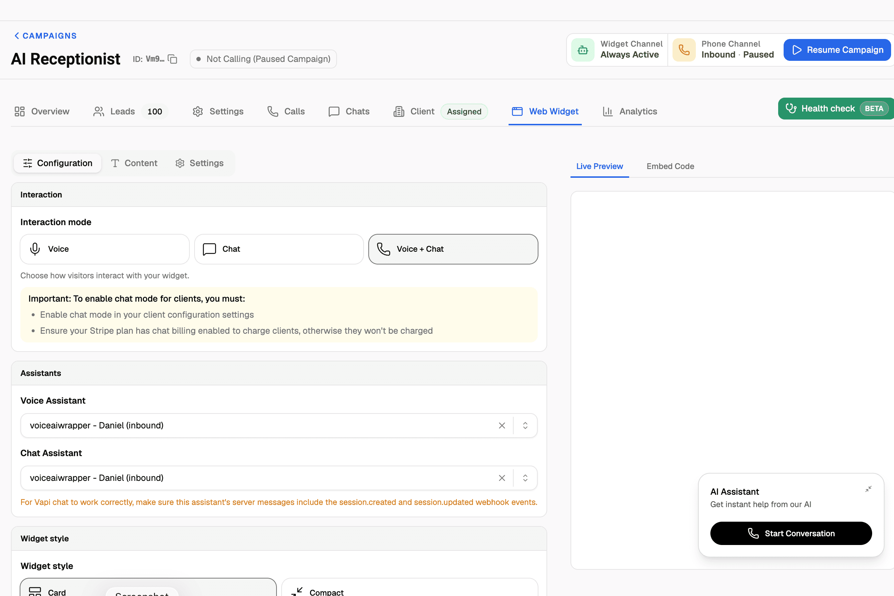894x596 pixels.
Task: Choose Voice interaction mode
Action: click(105, 249)
